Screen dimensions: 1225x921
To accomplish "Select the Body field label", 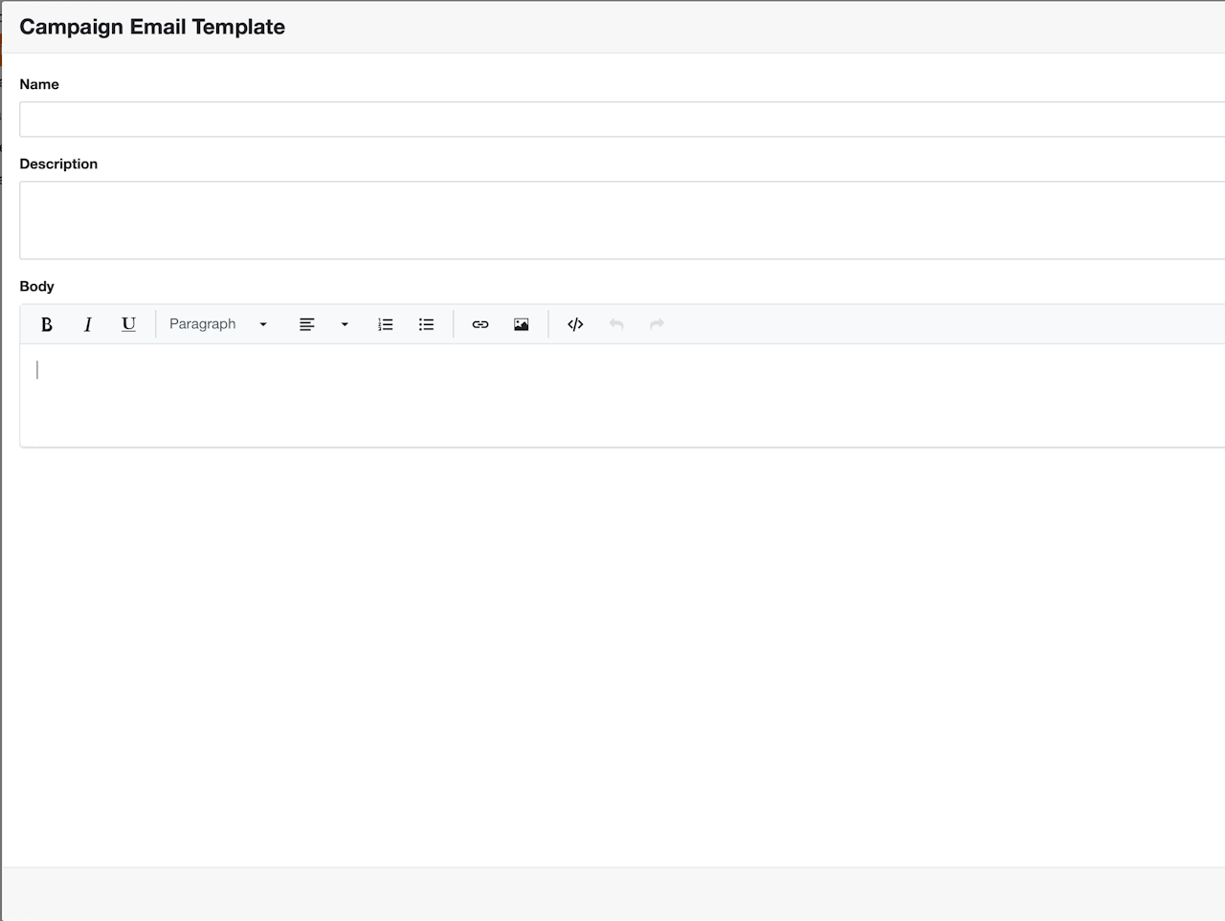I will [37, 286].
